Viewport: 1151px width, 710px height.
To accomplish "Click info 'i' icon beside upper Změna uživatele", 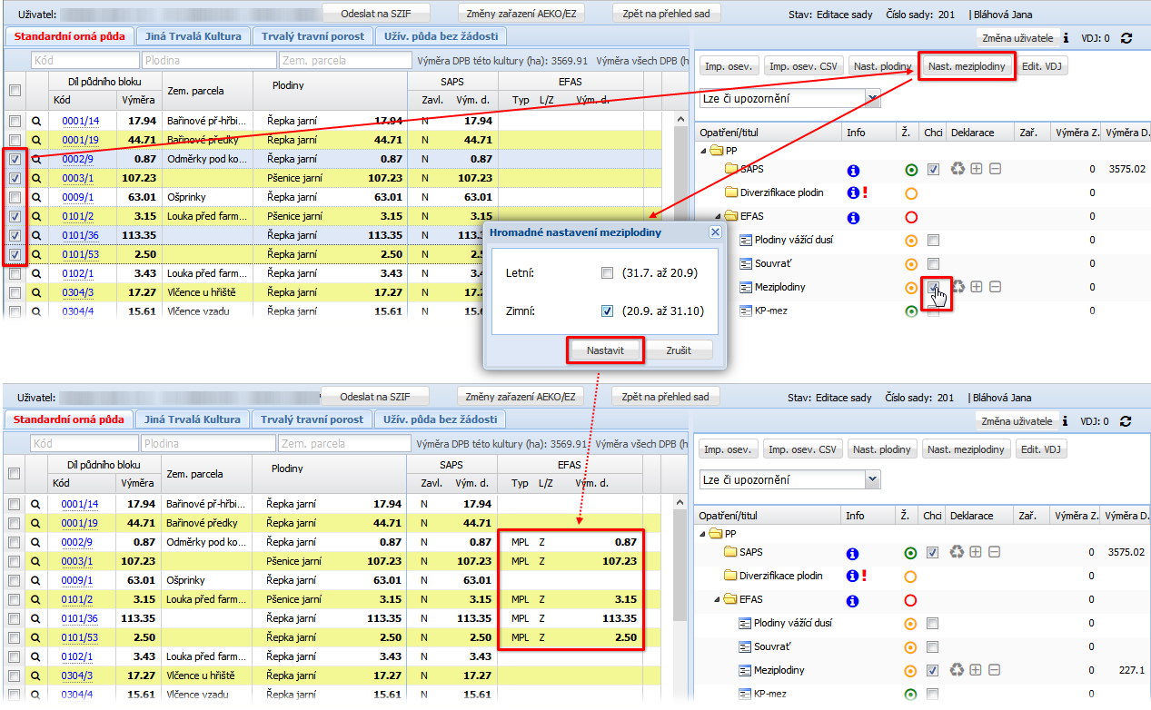I will [1066, 38].
